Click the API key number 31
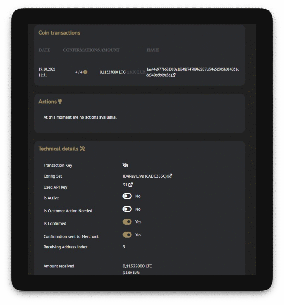Screen dimensions: 284x305 tap(125, 185)
